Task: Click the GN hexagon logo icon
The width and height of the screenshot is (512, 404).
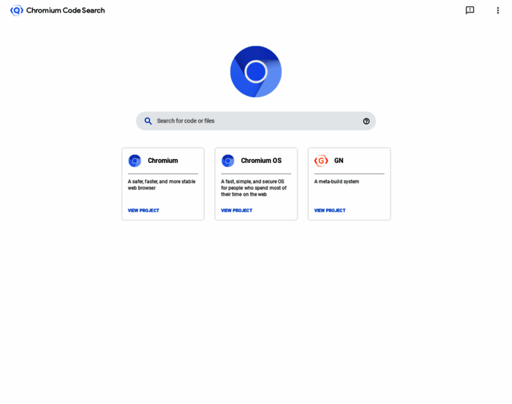Action: click(x=321, y=160)
